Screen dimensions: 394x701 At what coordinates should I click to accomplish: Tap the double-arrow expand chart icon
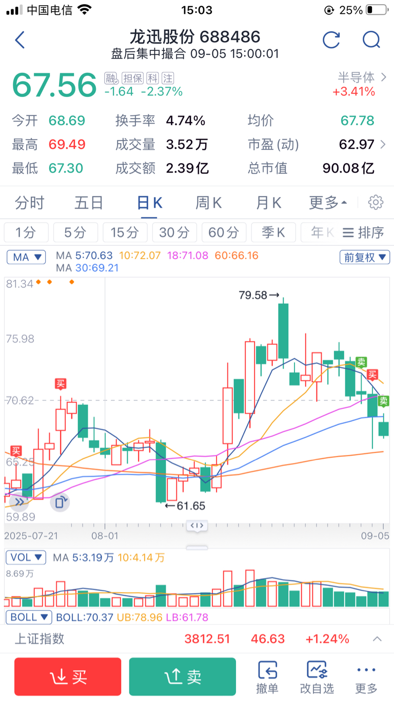point(19,501)
